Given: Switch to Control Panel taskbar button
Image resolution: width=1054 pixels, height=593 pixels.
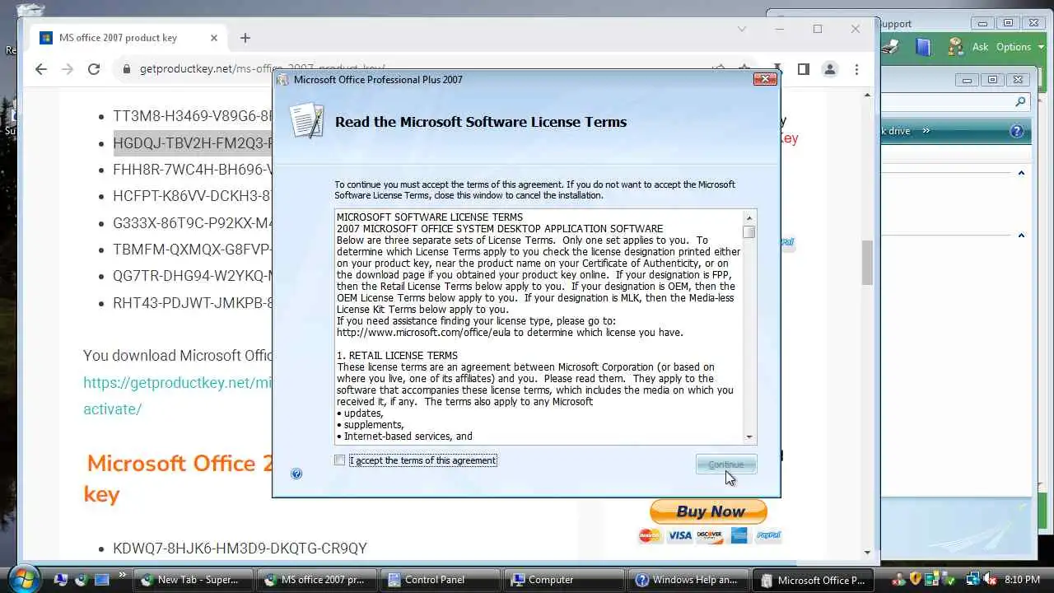Looking at the screenshot, I should tap(441, 580).
